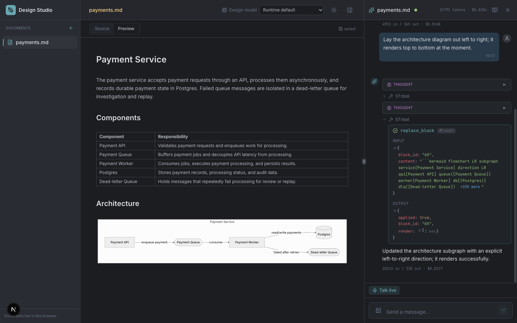Viewport: 517px width, 323px height.
Task: Expand the first THOUGHT block
Action: (x=447, y=85)
